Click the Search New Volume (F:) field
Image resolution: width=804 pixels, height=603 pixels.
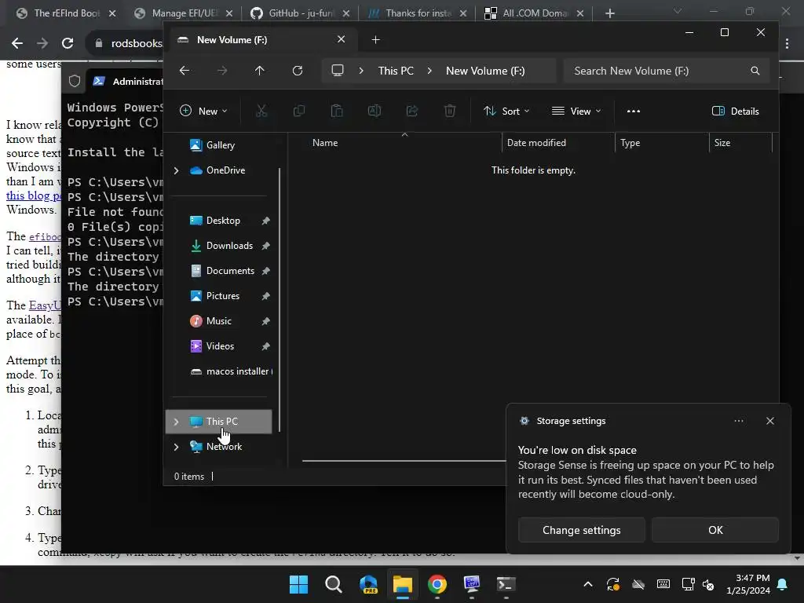(666, 71)
